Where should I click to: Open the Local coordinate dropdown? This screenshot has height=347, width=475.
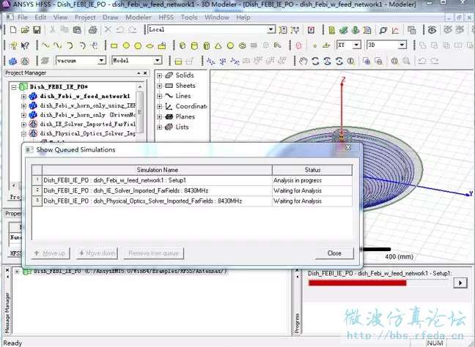[271, 29]
